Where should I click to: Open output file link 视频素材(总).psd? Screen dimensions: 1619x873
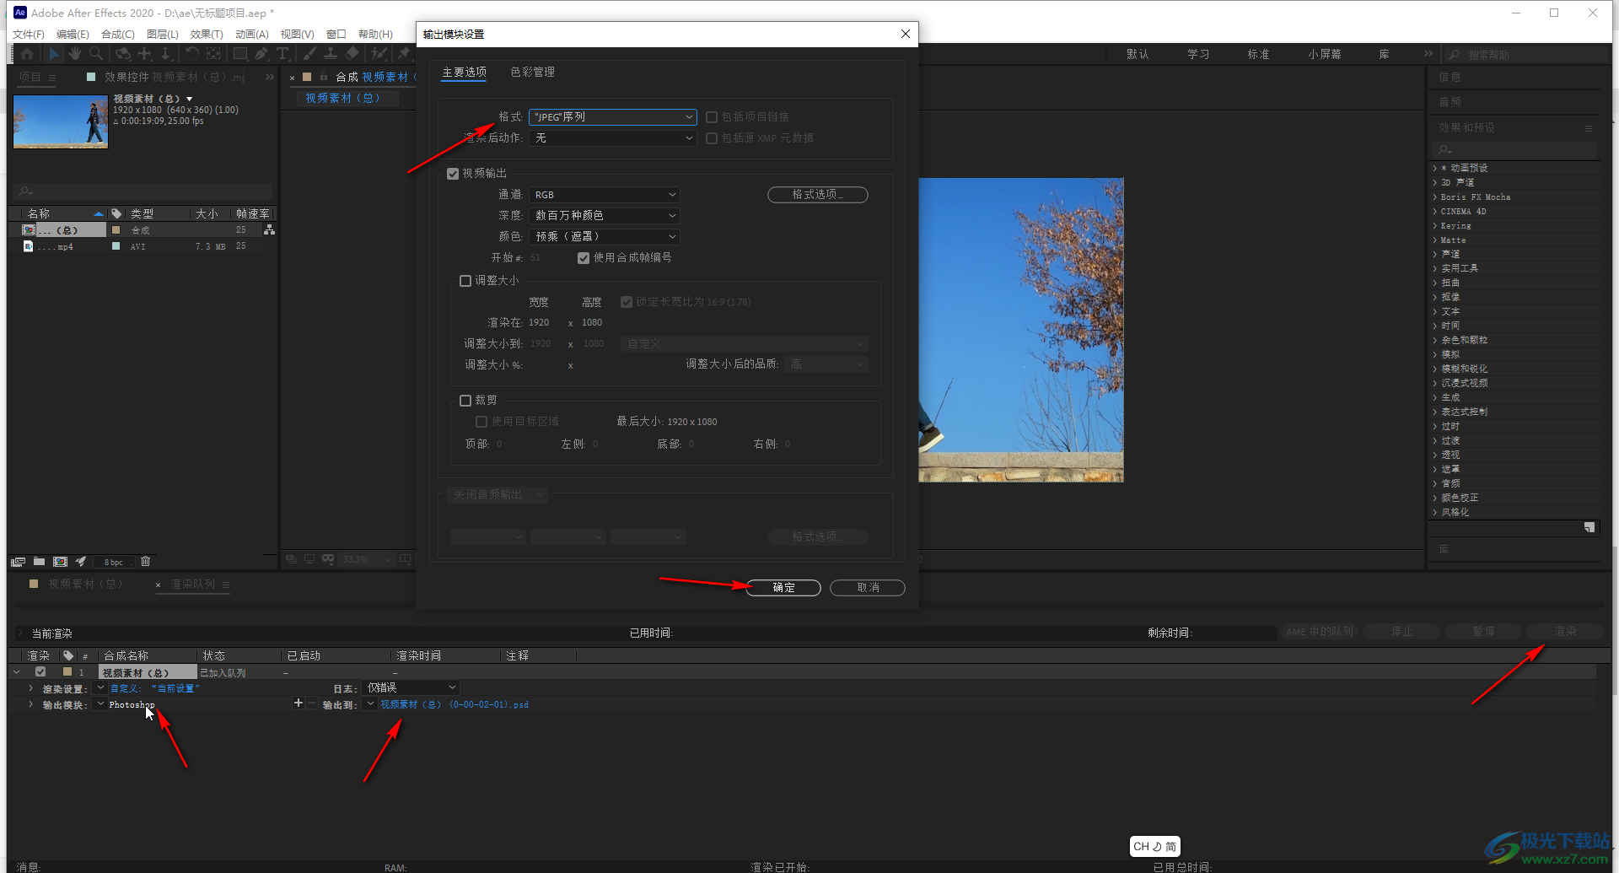(x=455, y=704)
